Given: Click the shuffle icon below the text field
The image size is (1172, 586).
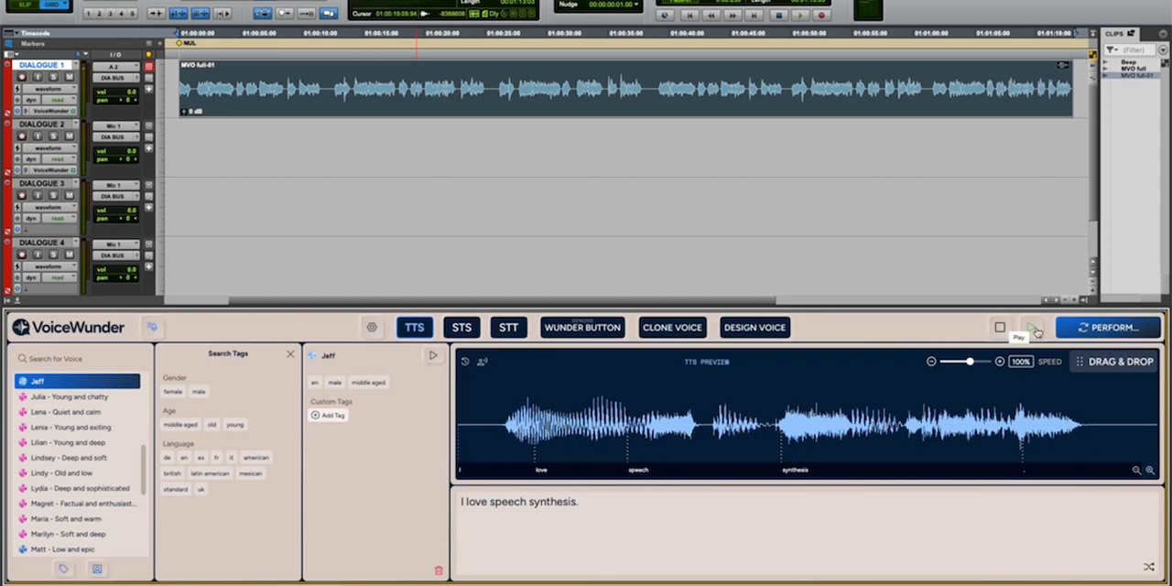Looking at the screenshot, I should [1149, 568].
